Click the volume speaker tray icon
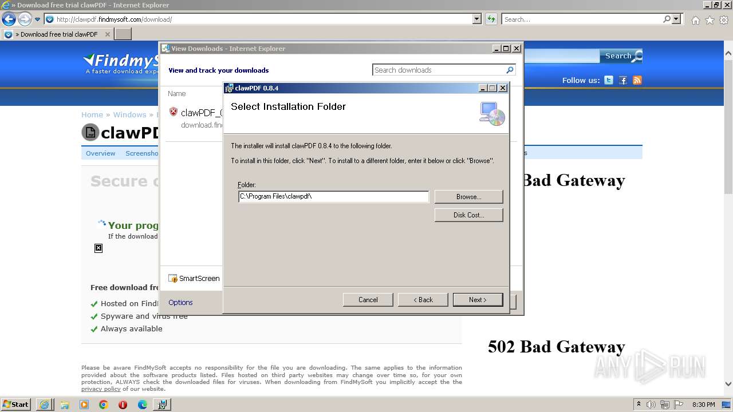The image size is (733, 412). point(651,405)
